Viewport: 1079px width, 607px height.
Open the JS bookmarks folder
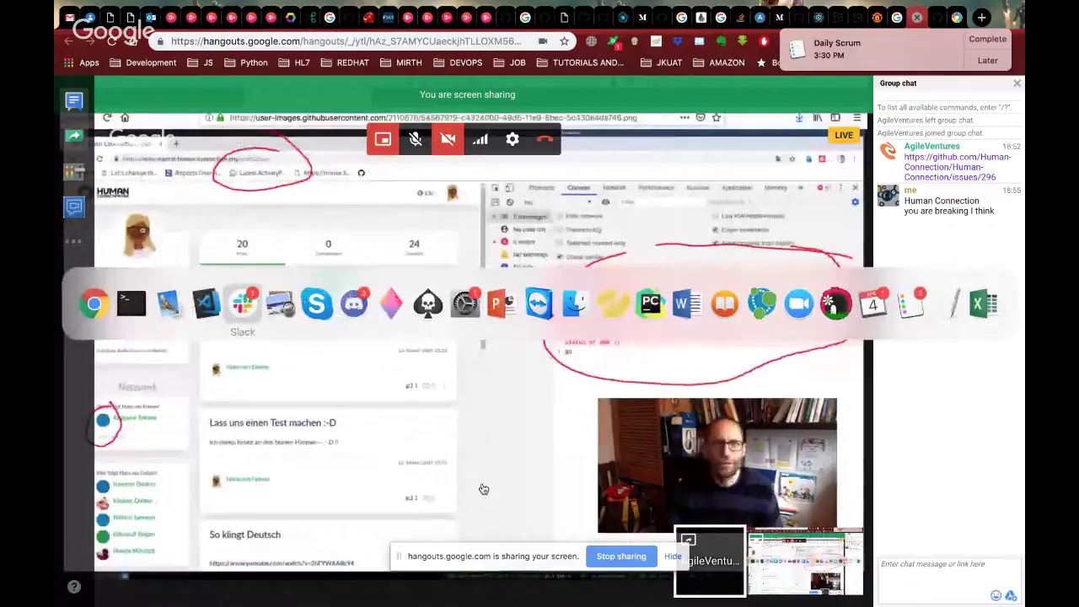point(201,62)
